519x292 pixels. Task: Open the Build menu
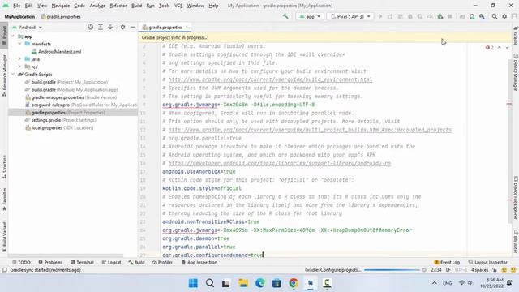136,6
